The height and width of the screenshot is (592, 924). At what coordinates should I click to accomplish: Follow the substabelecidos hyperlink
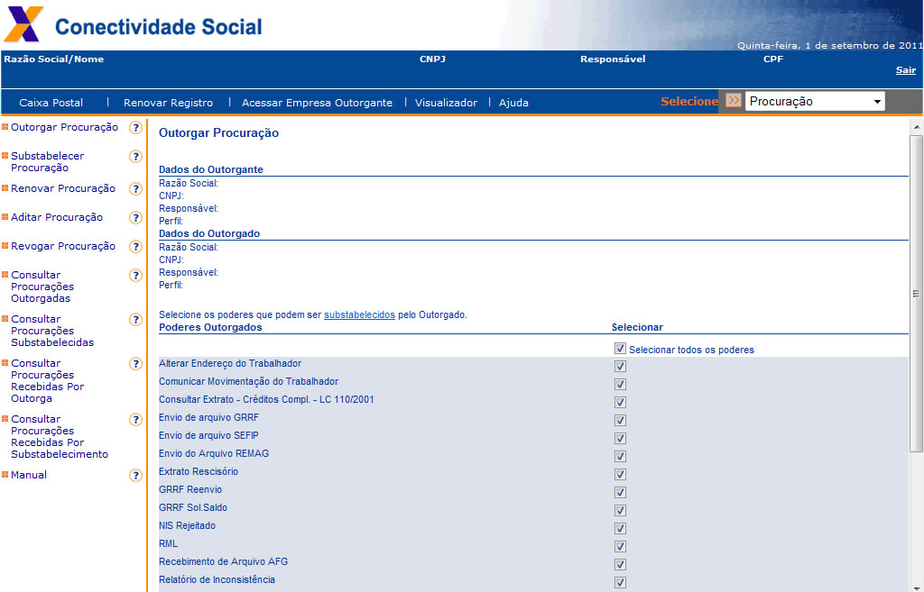pos(359,314)
